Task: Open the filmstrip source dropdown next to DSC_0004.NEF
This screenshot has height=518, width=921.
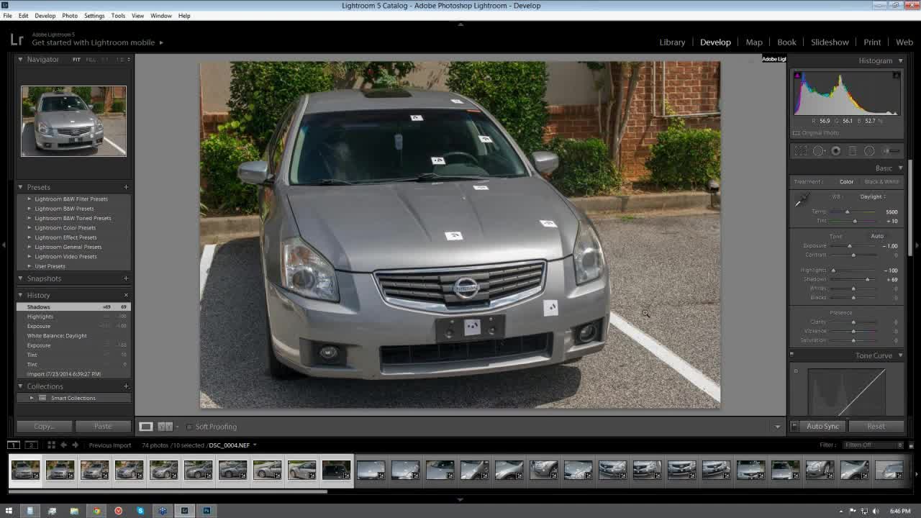Action: pyautogui.click(x=254, y=445)
